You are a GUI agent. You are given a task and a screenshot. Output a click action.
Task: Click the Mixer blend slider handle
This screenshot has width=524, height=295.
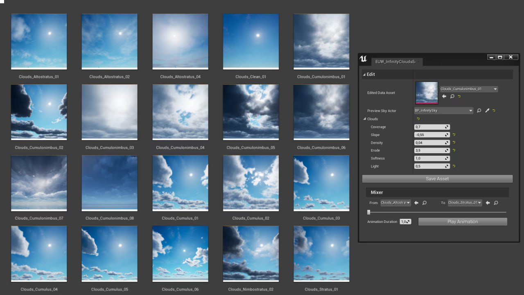(369, 212)
